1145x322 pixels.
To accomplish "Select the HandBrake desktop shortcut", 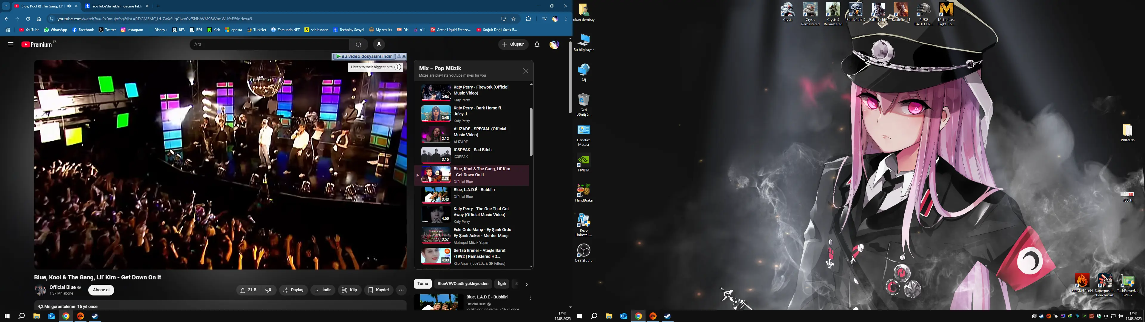I will pos(584,193).
